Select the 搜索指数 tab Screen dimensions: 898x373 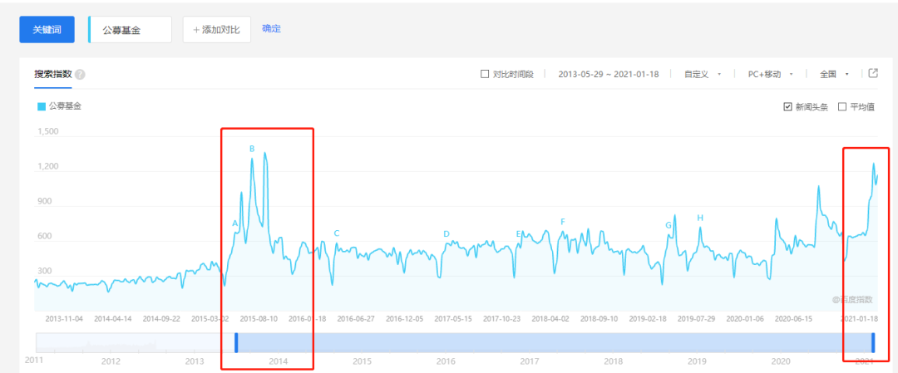pyautogui.click(x=52, y=75)
